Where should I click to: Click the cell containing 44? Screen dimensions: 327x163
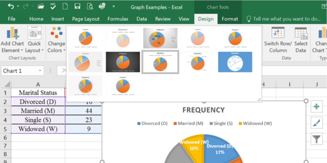click(x=83, y=111)
